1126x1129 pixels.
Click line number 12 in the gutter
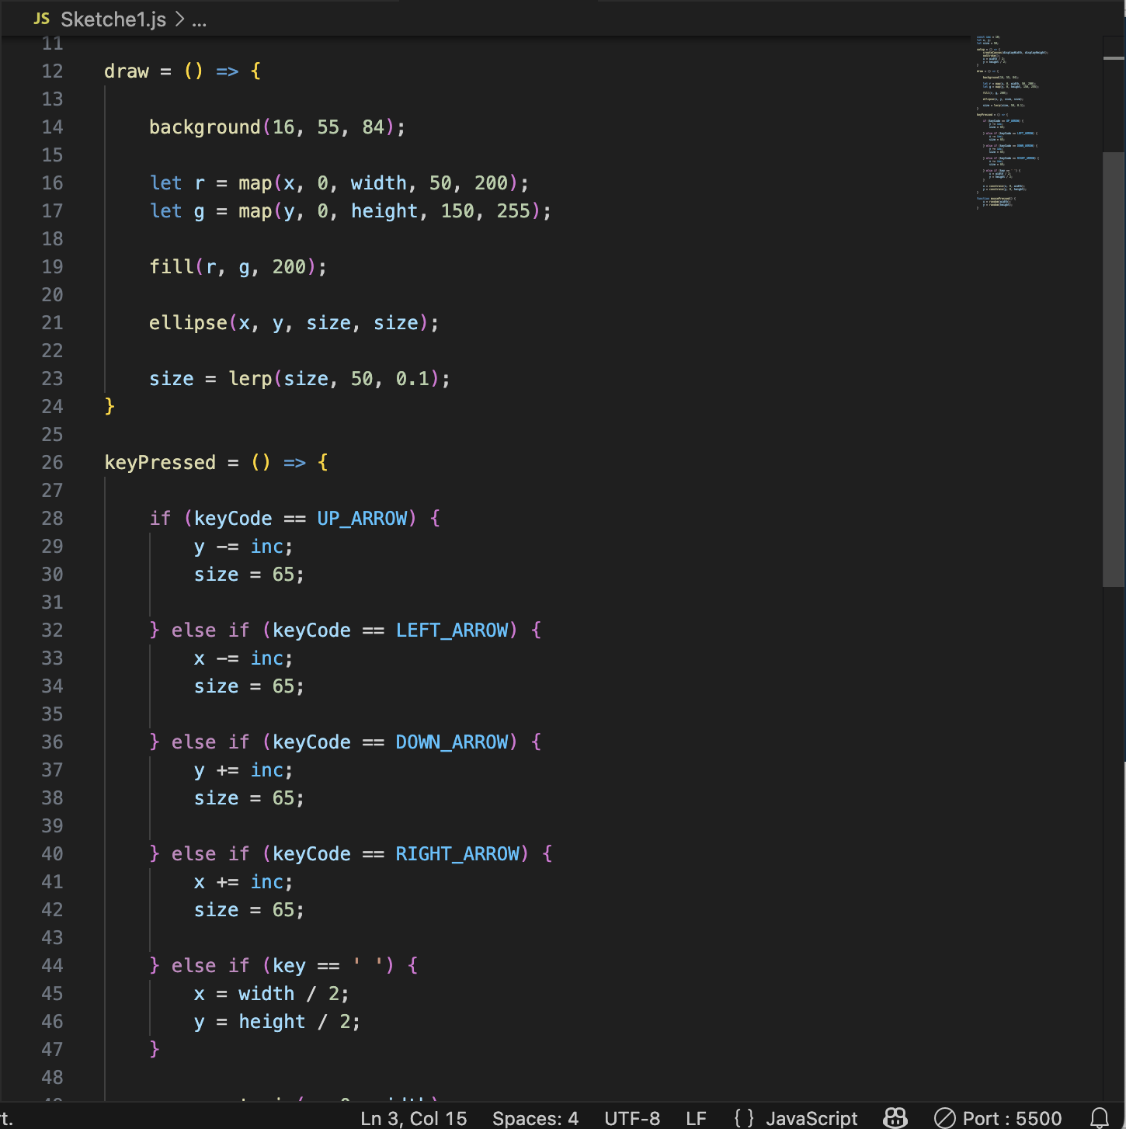52,71
